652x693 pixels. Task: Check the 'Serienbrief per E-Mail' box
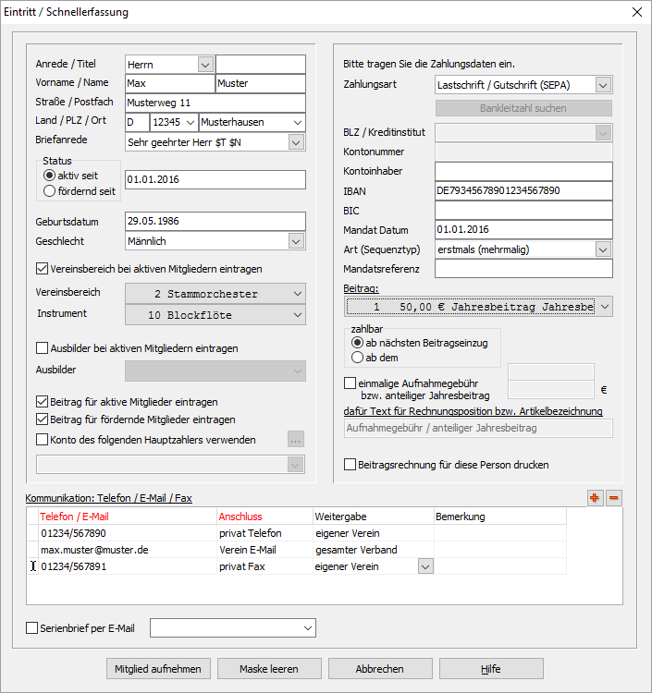(x=32, y=628)
